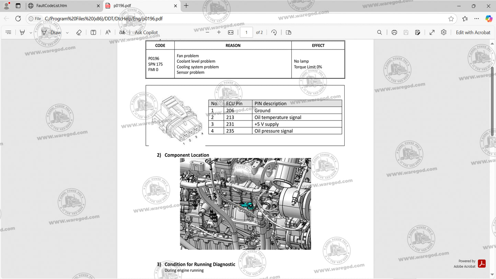Image resolution: width=496 pixels, height=279 pixels.
Task: Zoom in using the plus control
Action: 219,32
